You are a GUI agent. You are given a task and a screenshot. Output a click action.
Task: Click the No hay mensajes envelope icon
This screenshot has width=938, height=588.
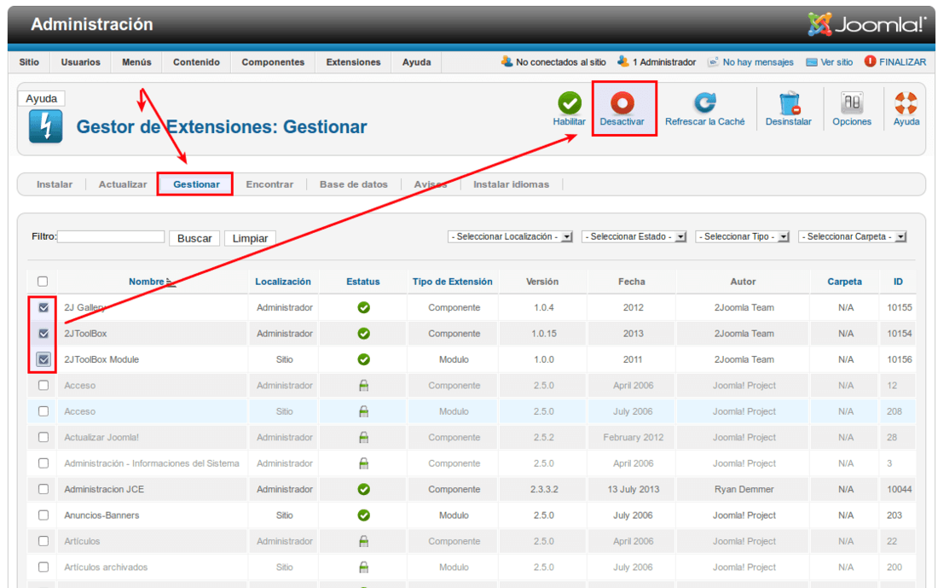click(x=713, y=62)
